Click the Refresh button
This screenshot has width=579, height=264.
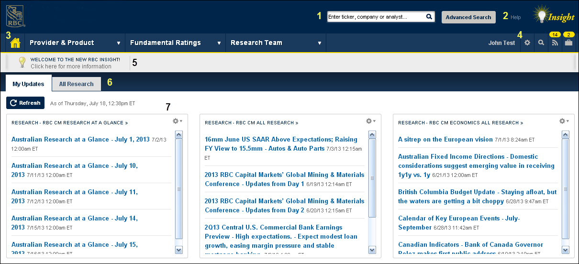[25, 103]
